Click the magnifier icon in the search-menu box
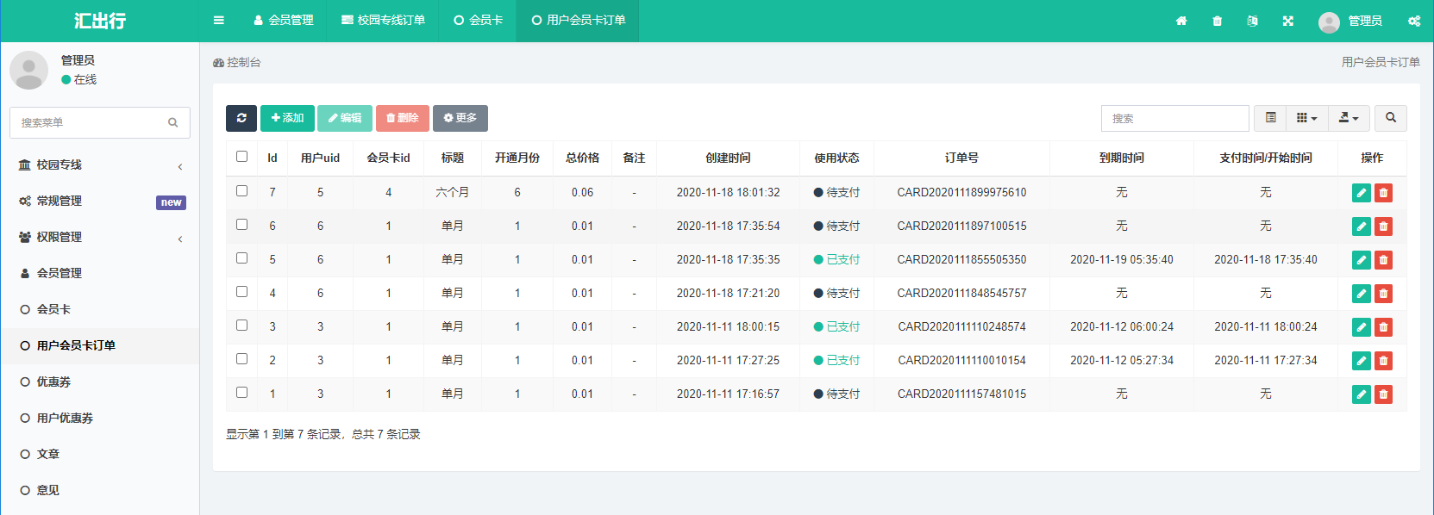This screenshot has height=515, width=1434. [173, 122]
